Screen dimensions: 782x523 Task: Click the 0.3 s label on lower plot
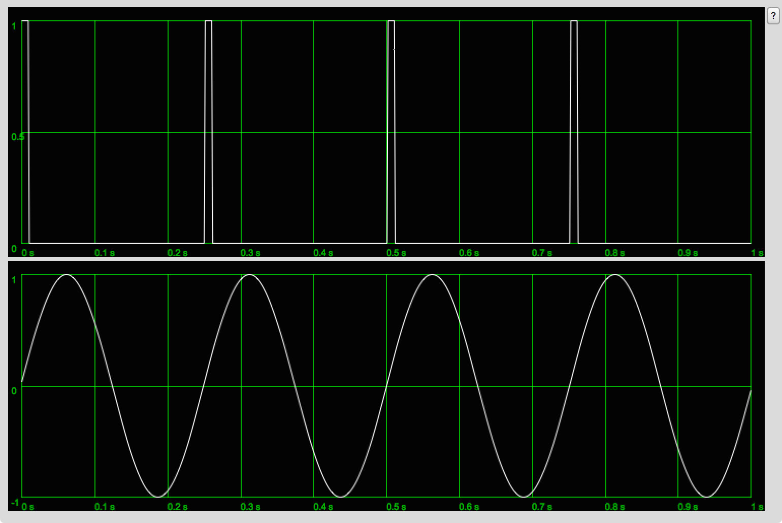pos(251,506)
